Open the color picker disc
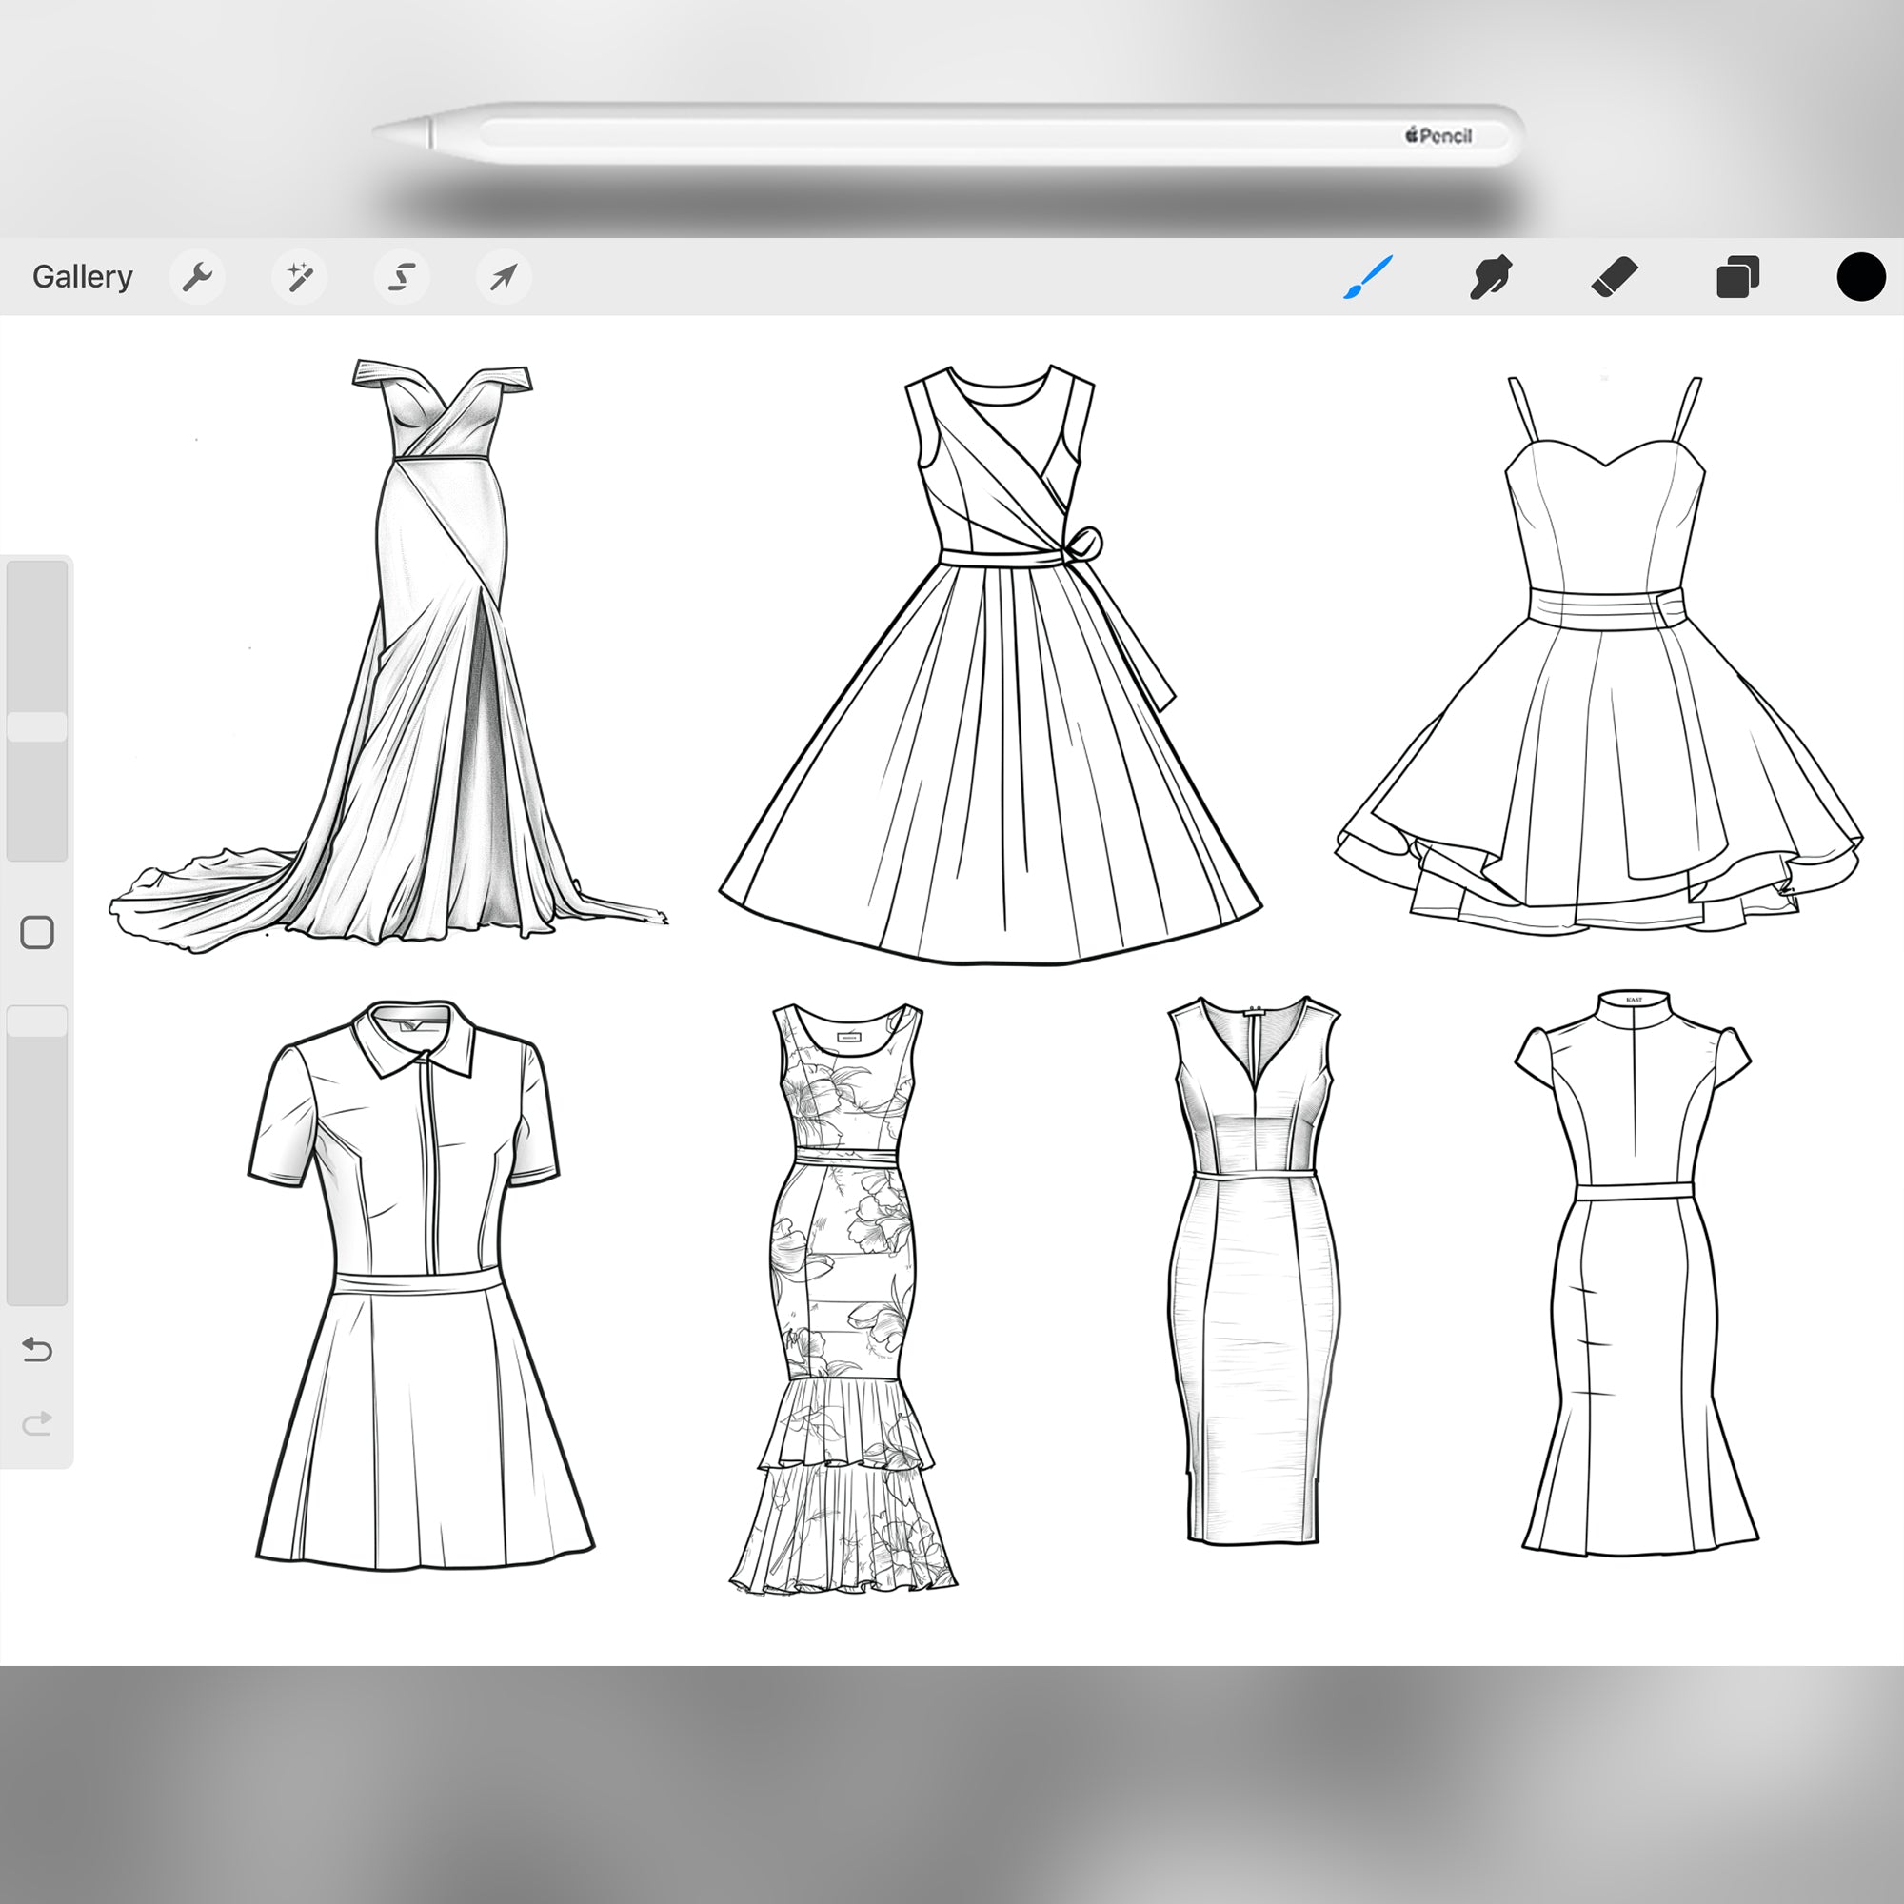Viewport: 1904px width, 1904px height. [1860, 277]
